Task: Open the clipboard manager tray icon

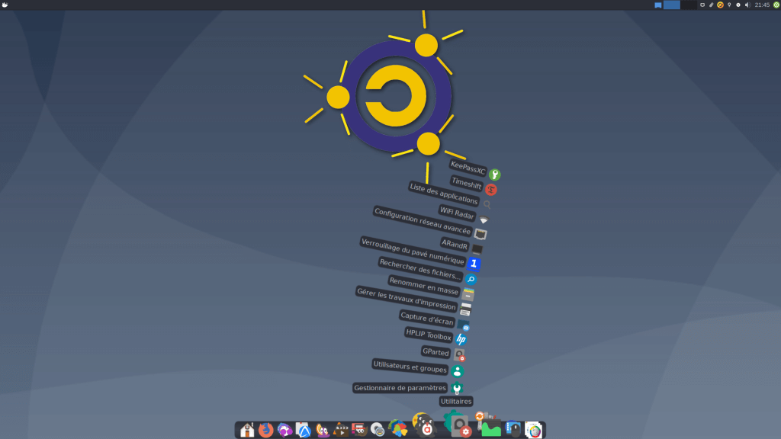Action: pos(702,5)
